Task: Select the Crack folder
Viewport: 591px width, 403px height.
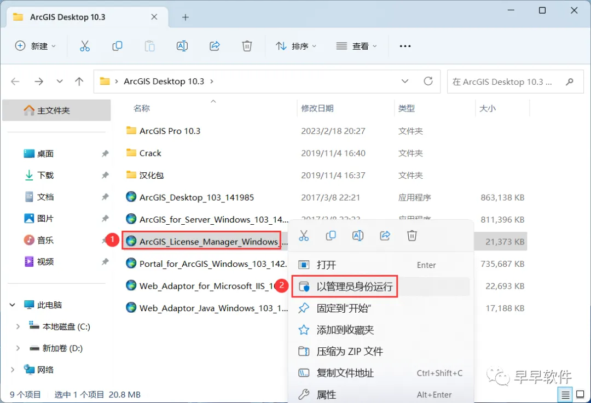Action: 150,153
